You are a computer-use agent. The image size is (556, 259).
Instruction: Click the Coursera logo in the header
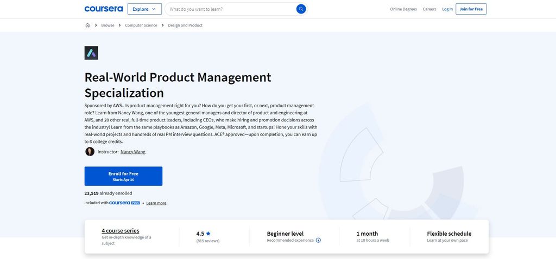point(104,9)
